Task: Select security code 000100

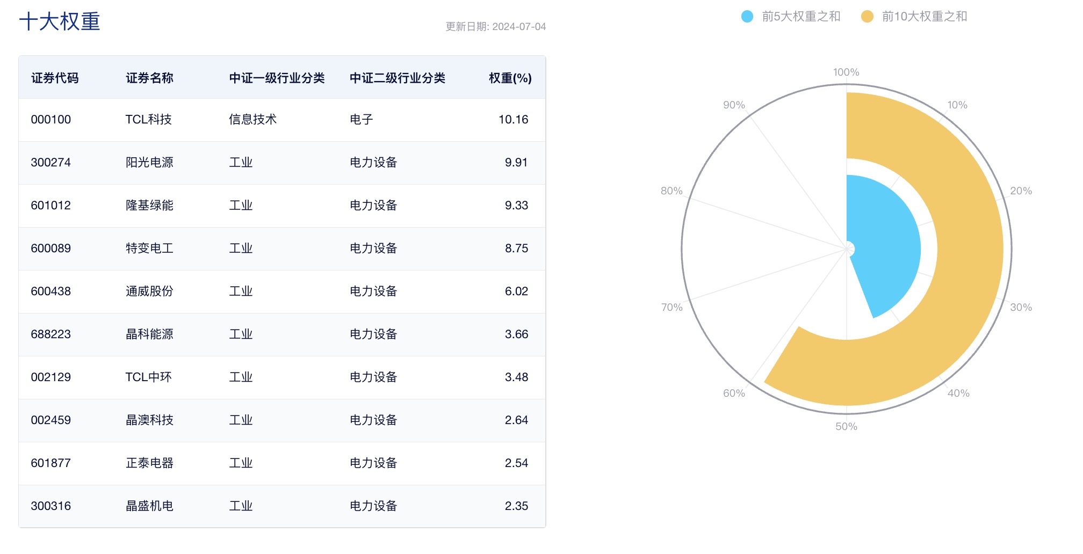Action: [51, 119]
